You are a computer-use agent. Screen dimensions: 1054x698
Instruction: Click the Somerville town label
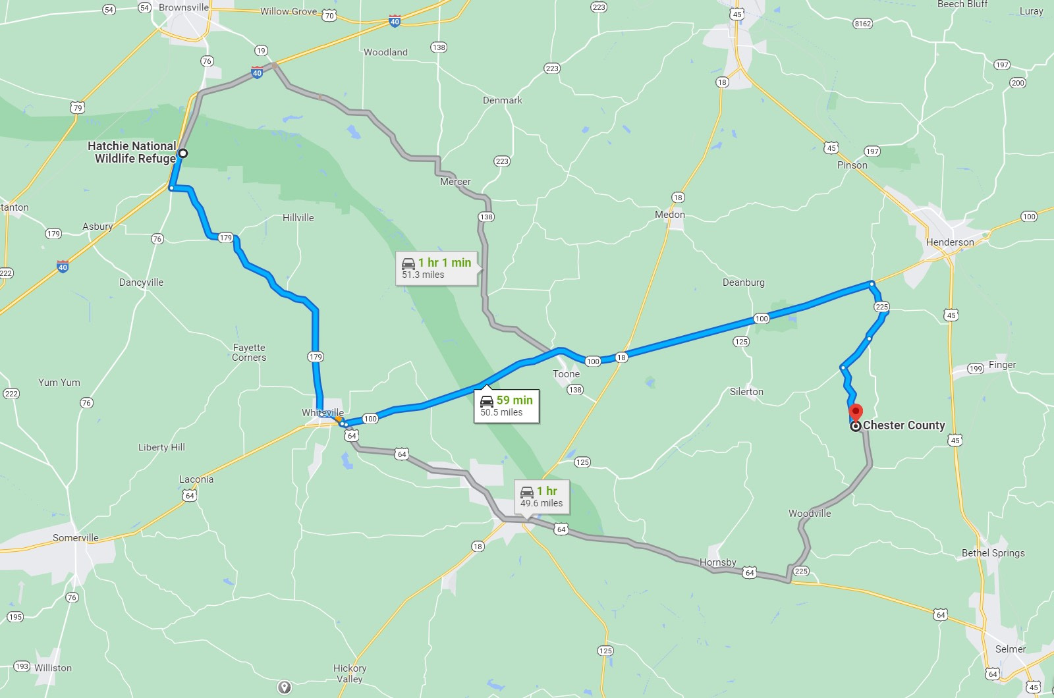click(x=76, y=538)
